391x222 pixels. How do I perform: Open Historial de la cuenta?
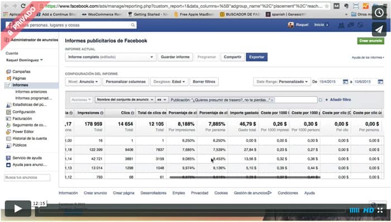[x=30, y=139]
